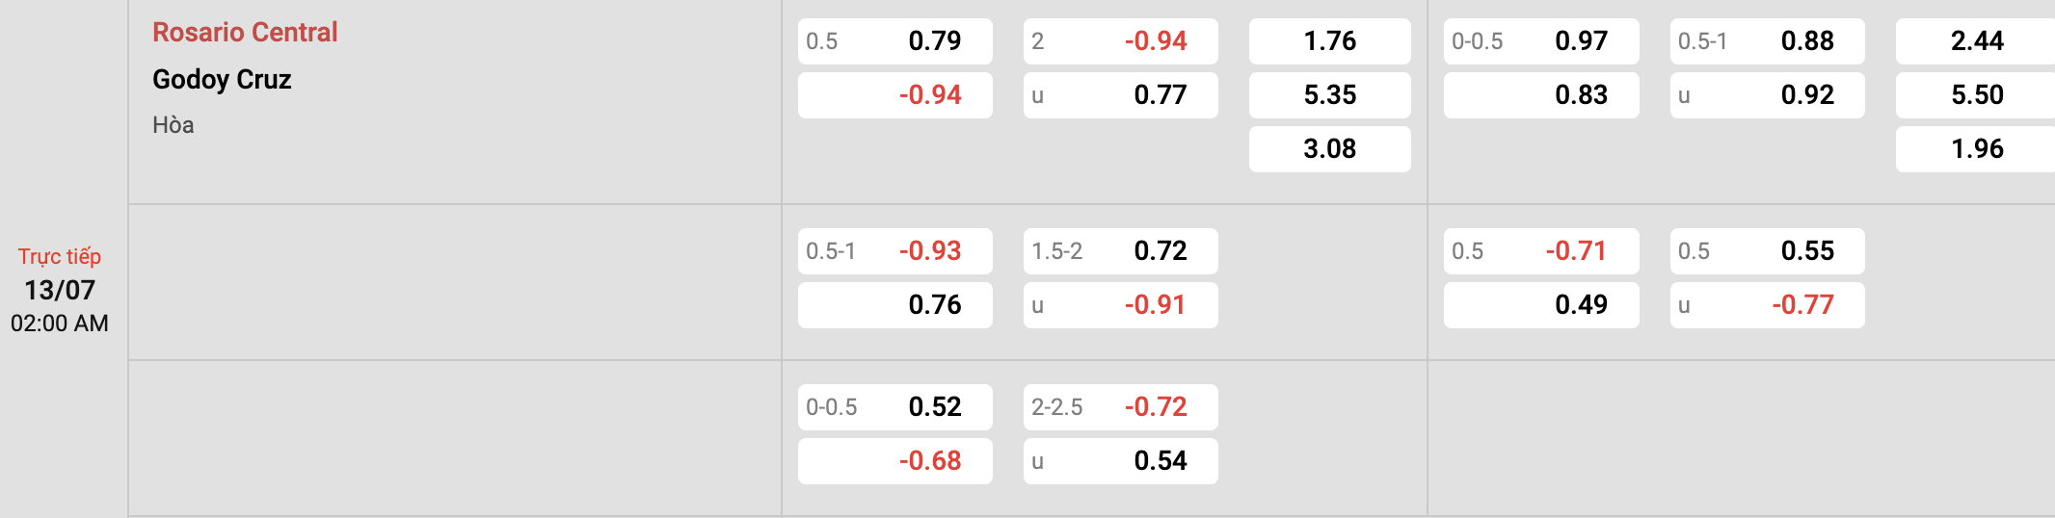Pick over 1.5-2 odds 0.72
Viewport: 2055px width, 518px height.
(1121, 251)
